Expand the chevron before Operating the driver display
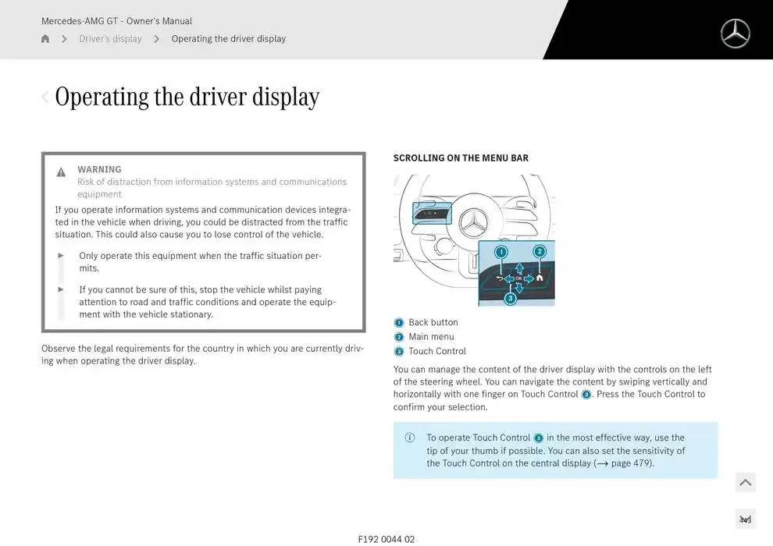The height and width of the screenshot is (546, 773). click(155, 38)
